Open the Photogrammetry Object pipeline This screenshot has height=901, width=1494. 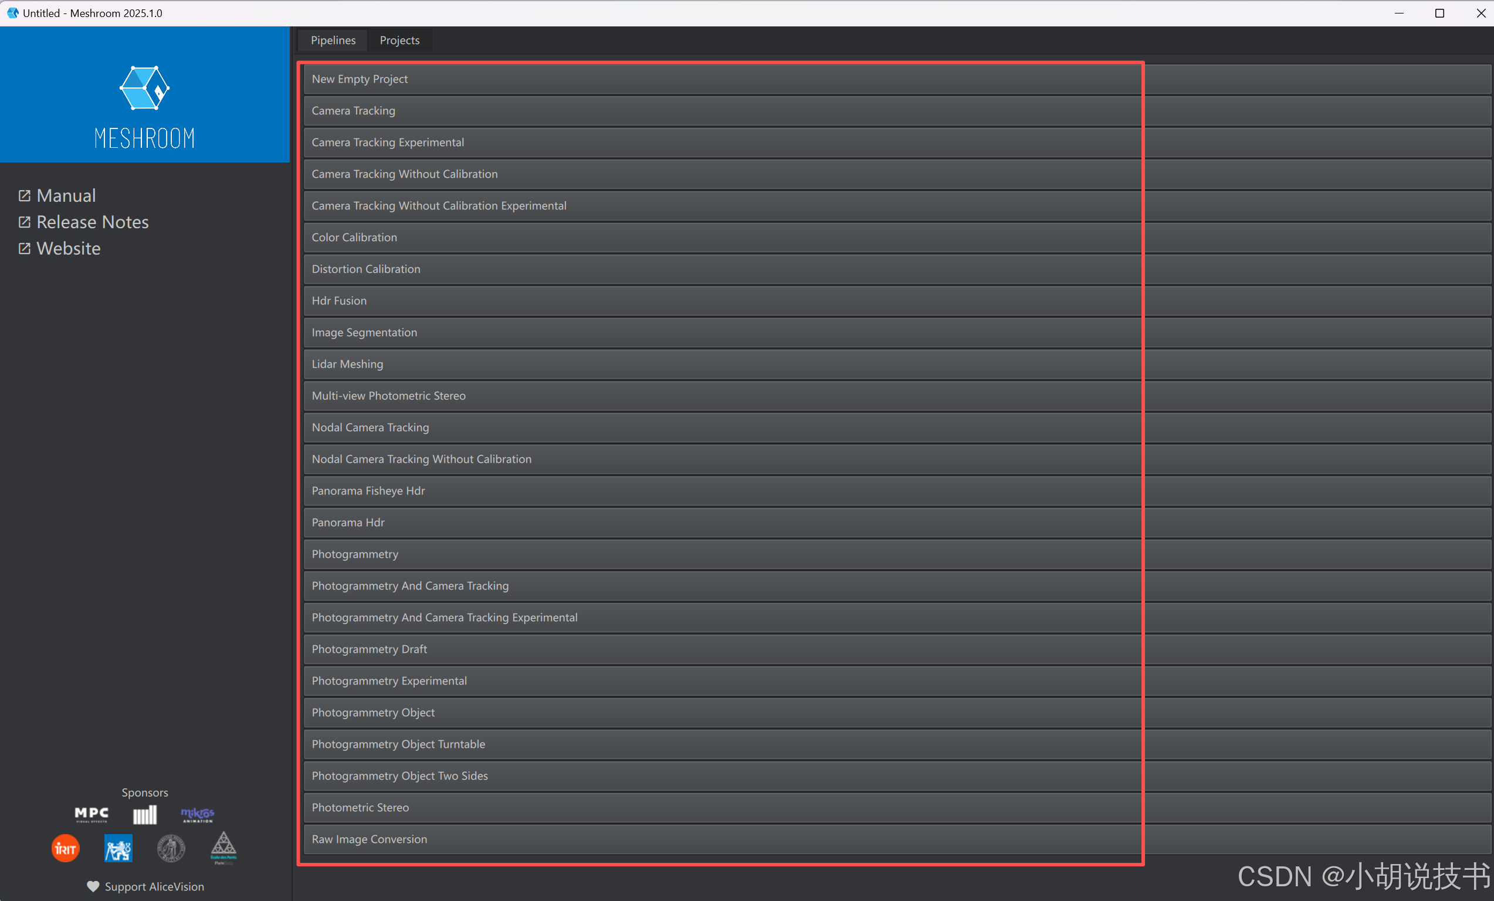pyautogui.click(x=897, y=713)
